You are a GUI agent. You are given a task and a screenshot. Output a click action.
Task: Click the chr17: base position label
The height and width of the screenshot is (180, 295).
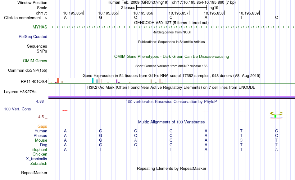[41, 13]
